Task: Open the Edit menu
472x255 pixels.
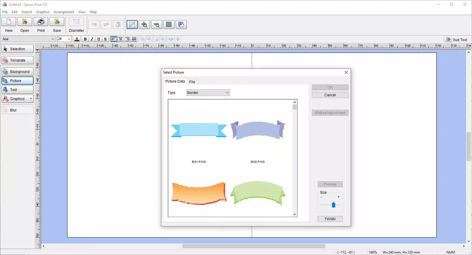Action: coord(15,12)
